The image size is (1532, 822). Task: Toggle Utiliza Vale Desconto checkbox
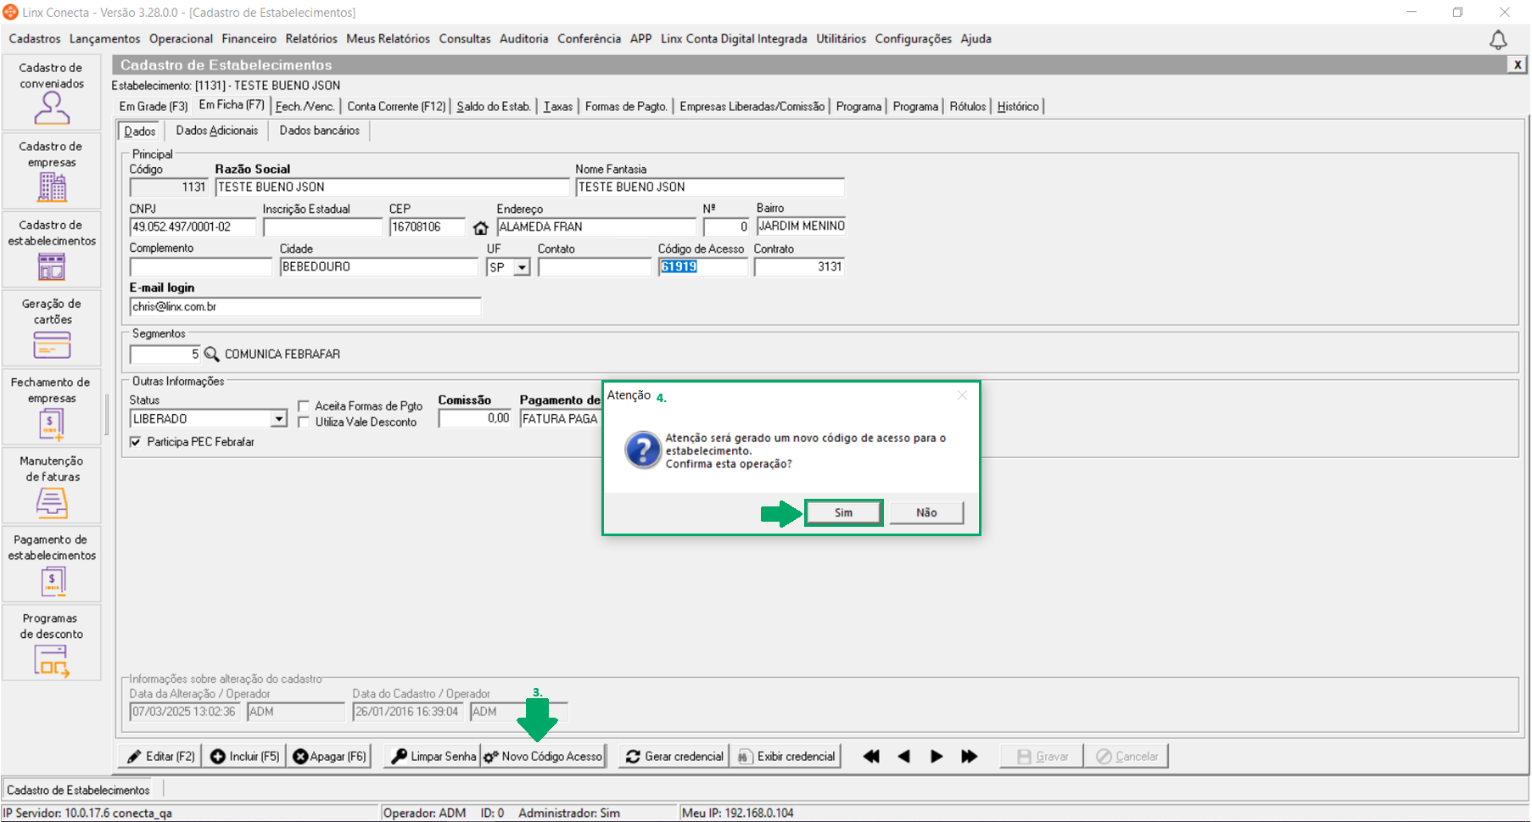pos(304,422)
